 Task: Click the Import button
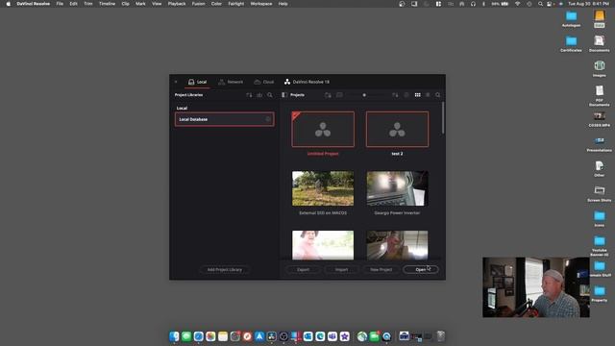click(x=342, y=269)
